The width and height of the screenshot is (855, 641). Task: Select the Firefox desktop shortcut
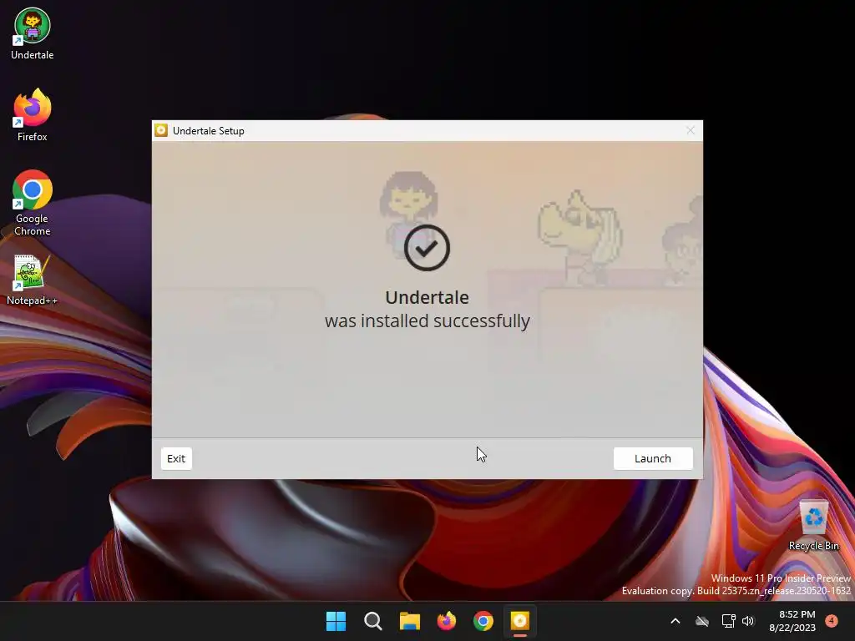coord(33,115)
